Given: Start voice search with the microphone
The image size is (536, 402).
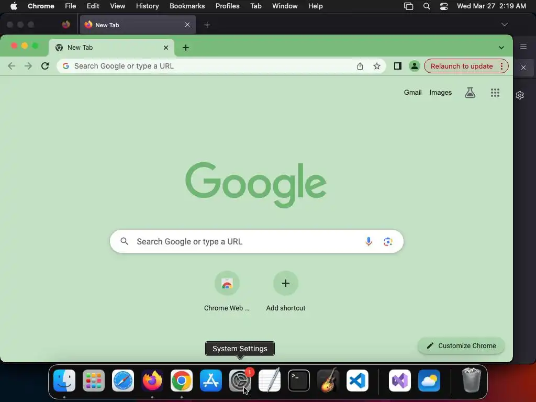Looking at the screenshot, I should click(368, 241).
